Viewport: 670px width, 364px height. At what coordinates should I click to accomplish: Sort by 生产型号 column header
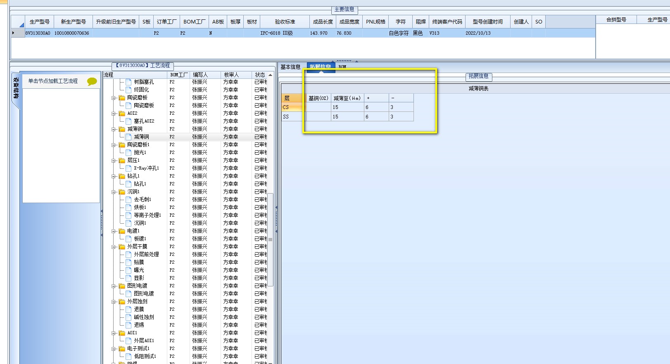click(x=40, y=22)
